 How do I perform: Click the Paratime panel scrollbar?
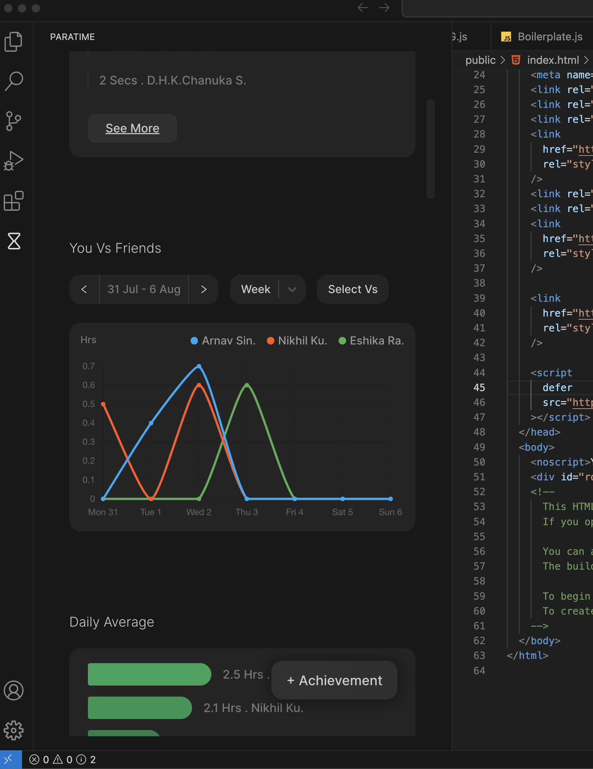point(430,149)
